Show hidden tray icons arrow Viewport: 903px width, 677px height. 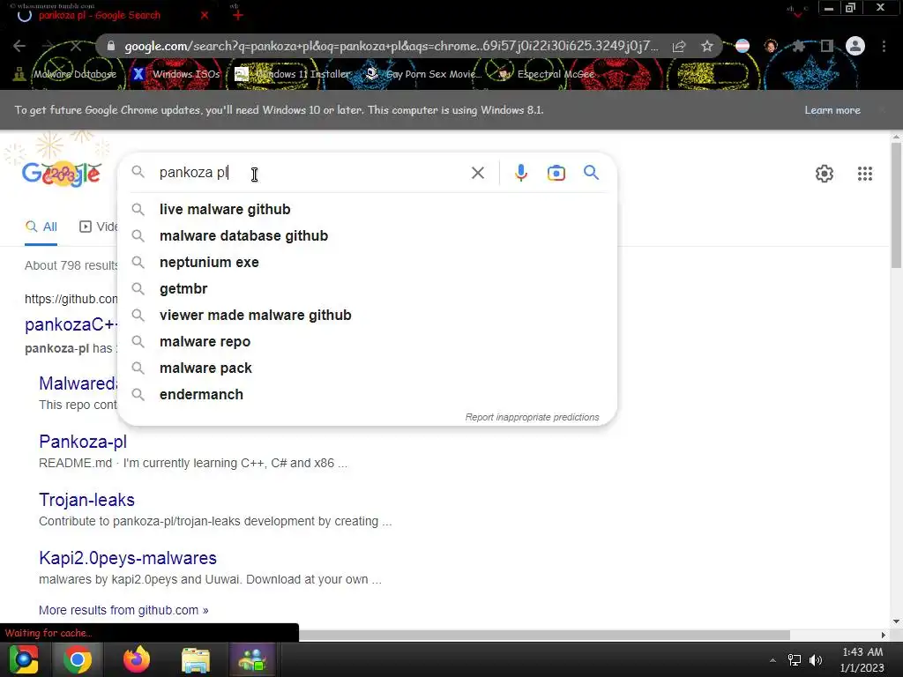[x=772, y=660]
